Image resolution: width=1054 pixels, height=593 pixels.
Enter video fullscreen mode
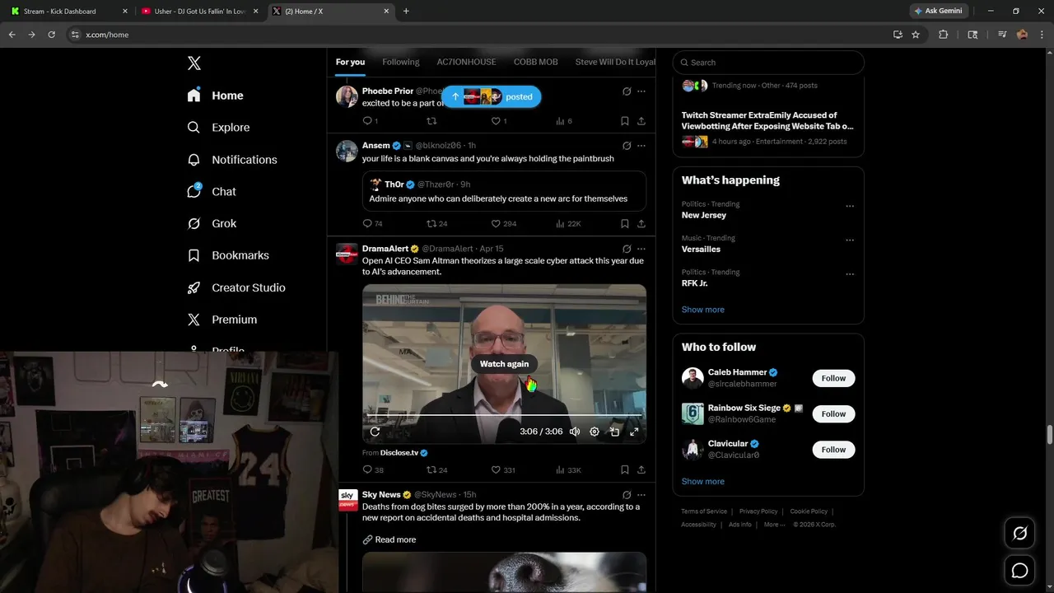pyautogui.click(x=634, y=432)
